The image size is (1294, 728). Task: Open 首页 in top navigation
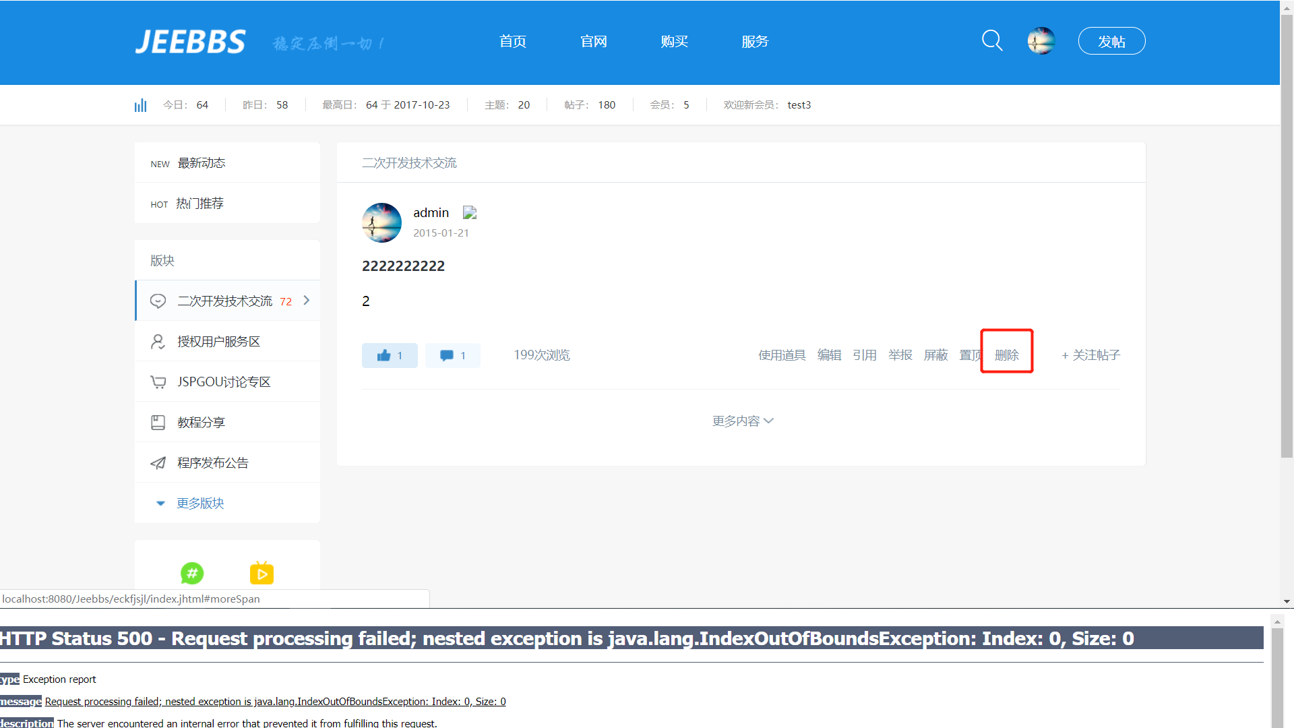coord(512,41)
